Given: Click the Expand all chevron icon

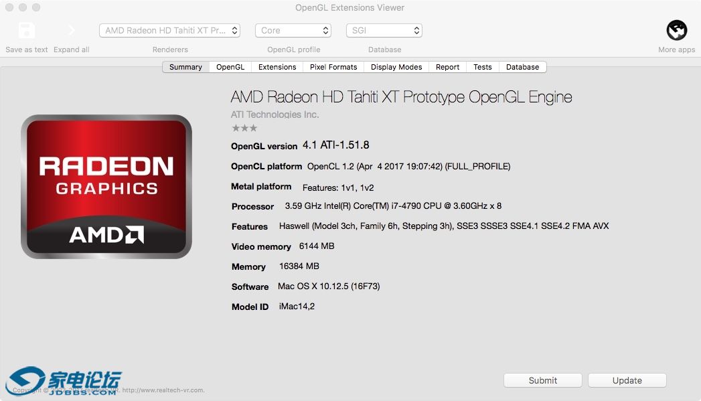Looking at the screenshot, I should click(71, 31).
